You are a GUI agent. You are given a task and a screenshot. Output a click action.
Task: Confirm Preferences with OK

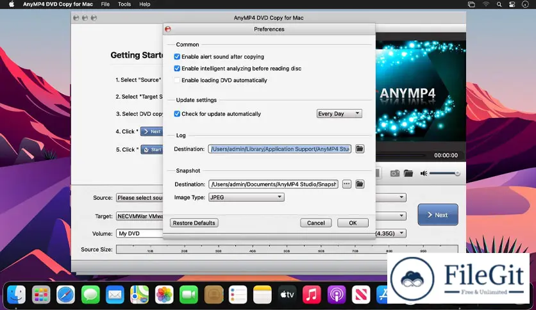353,223
